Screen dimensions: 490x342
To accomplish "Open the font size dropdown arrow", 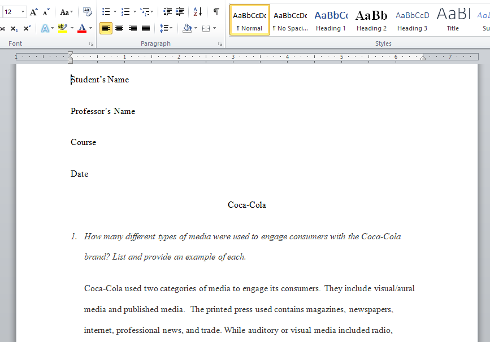I will [23, 12].
